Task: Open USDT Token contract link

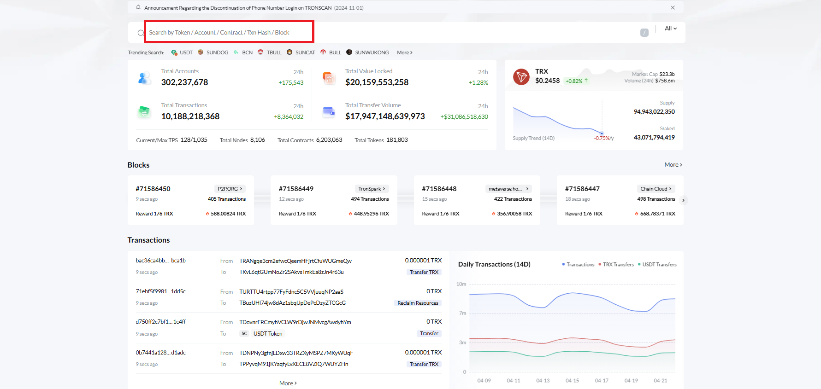Action: click(268, 334)
